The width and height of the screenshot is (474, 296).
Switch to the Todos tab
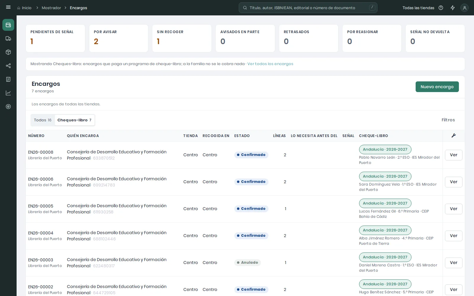(43, 120)
